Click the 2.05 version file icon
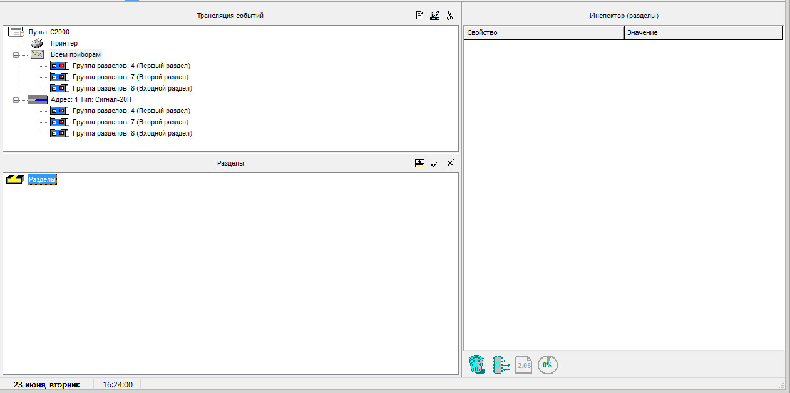790x393 pixels. (x=524, y=364)
